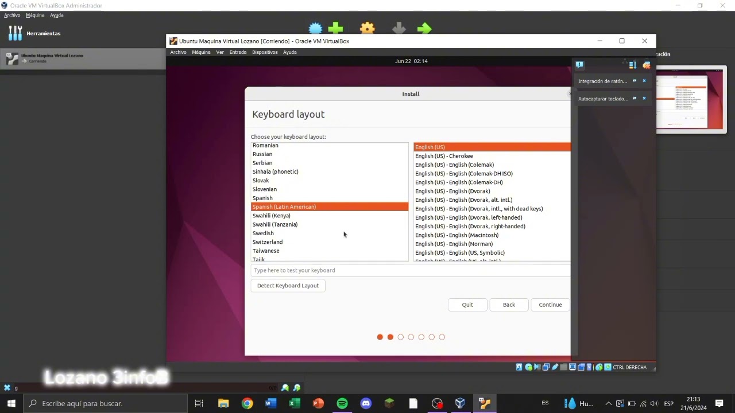Select English (Macintosh) variant

tap(492, 235)
